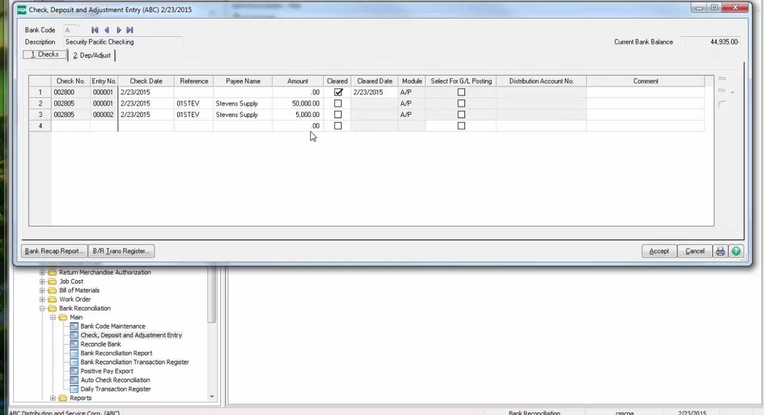Open Auto Check Reconciliation in the tree
This screenshot has width=764, height=415.
[x=115, y=380]
